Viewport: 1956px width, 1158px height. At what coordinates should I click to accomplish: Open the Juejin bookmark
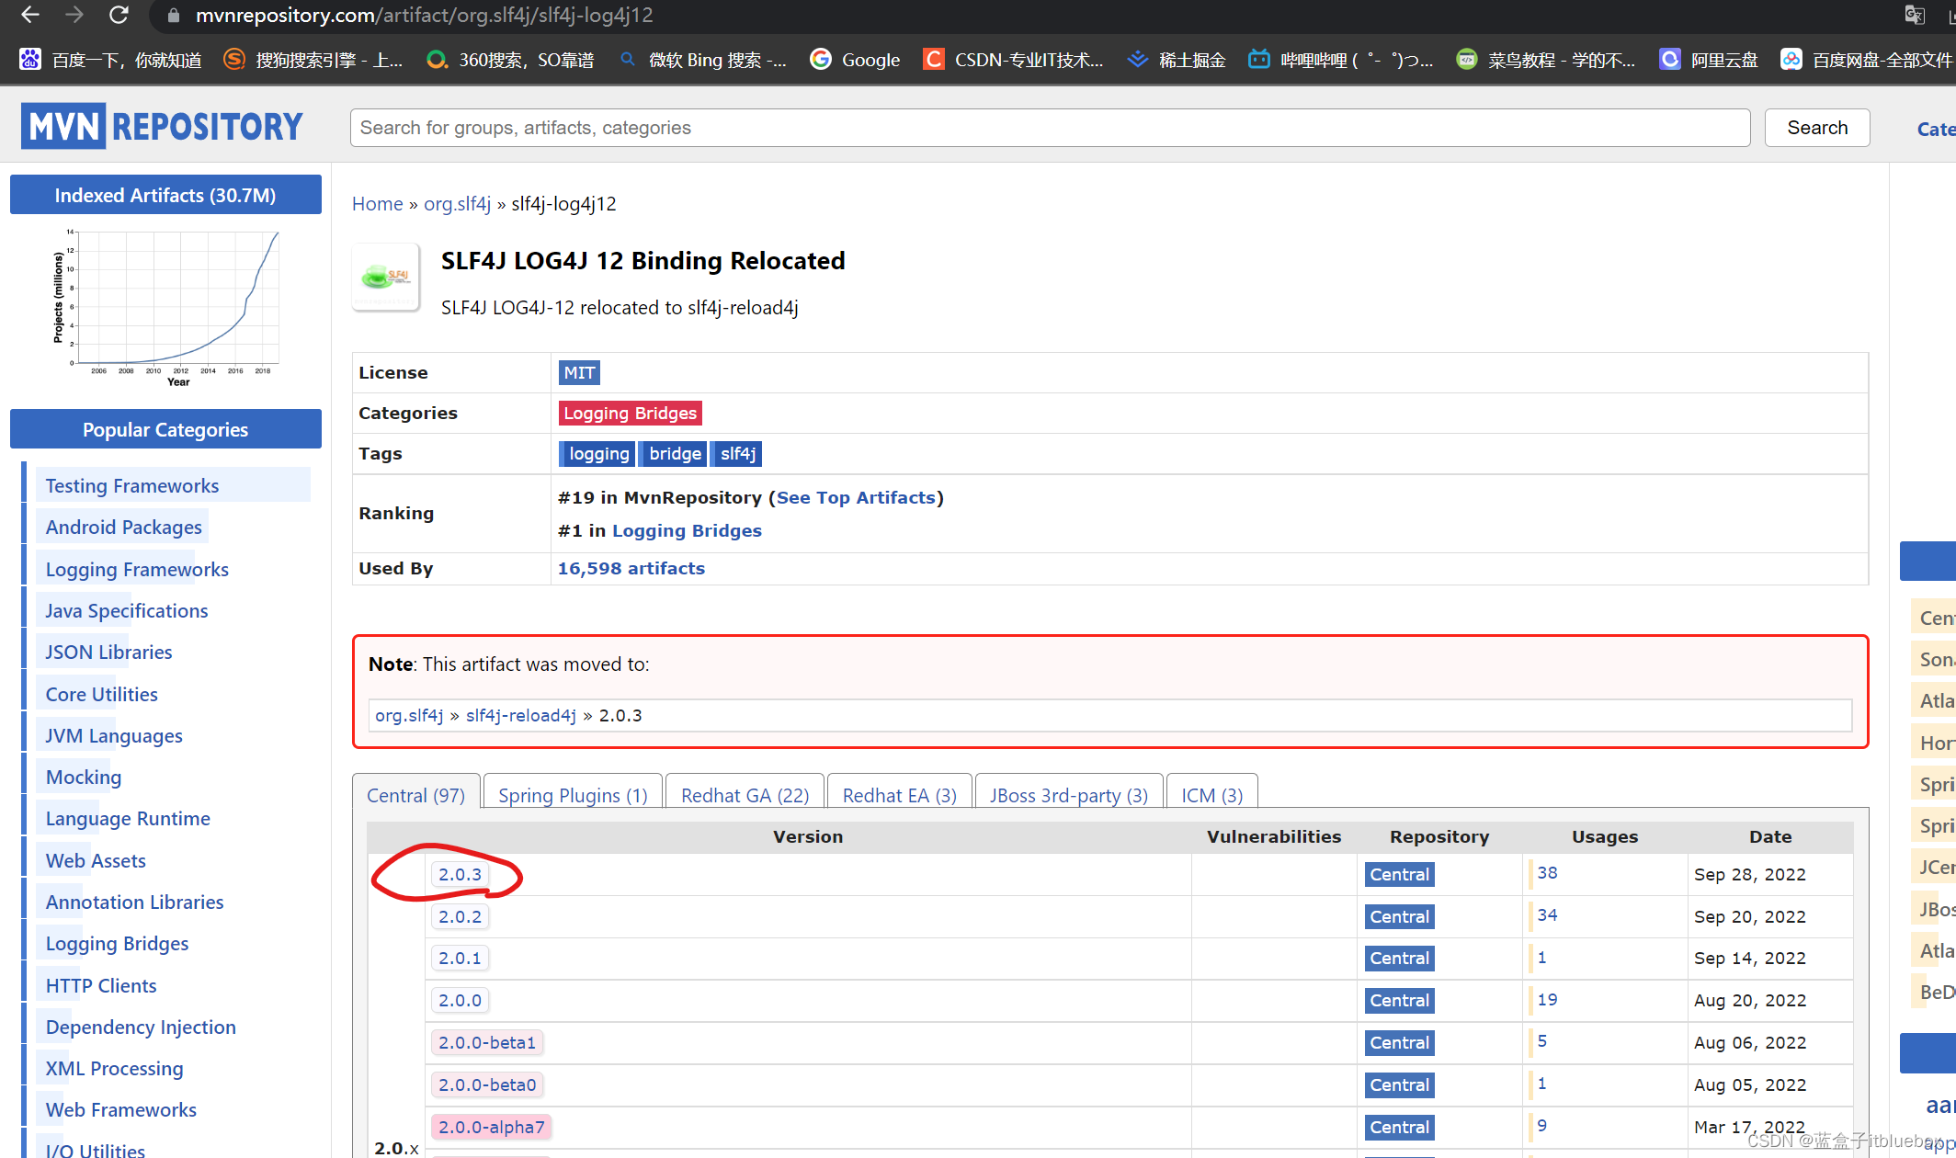[x=1177, y=60]
